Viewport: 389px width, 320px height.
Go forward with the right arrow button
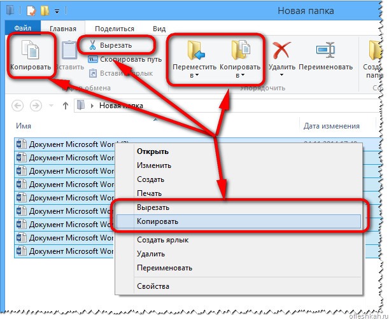[x=36, y=106]
